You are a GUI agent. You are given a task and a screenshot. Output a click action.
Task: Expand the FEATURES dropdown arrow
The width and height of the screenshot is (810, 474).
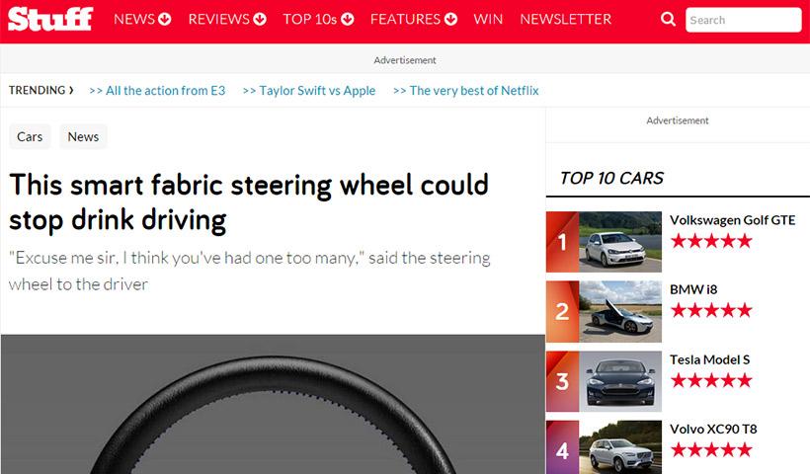(x=451, y=19)
